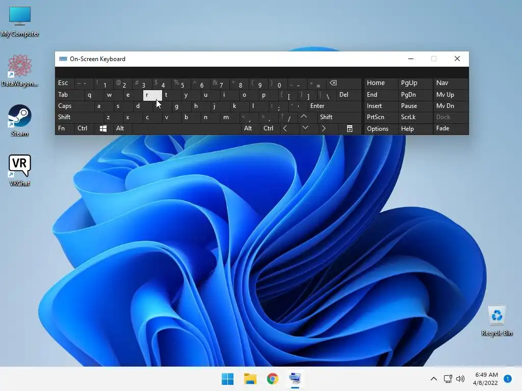Click the space bar key
Viewport: 522px width, 391px height.
coord(187,129)
